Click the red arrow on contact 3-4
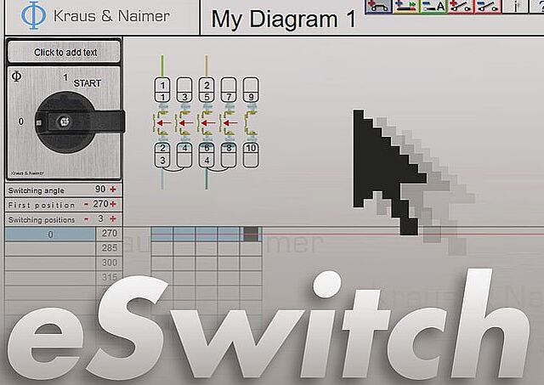Image resolution: width=544 pixels, height=385 pixels. 185,122
